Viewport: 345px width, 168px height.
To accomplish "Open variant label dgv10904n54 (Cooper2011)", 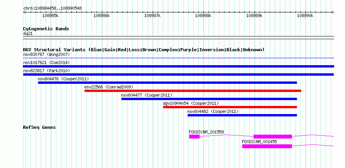I will click(x=191, y=103).
